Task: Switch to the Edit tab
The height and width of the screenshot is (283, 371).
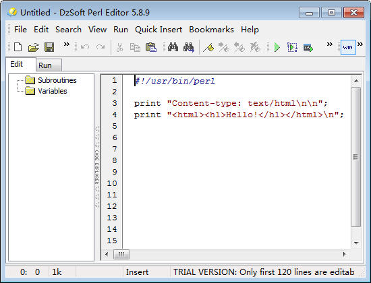Action: [x=21, y=64]
